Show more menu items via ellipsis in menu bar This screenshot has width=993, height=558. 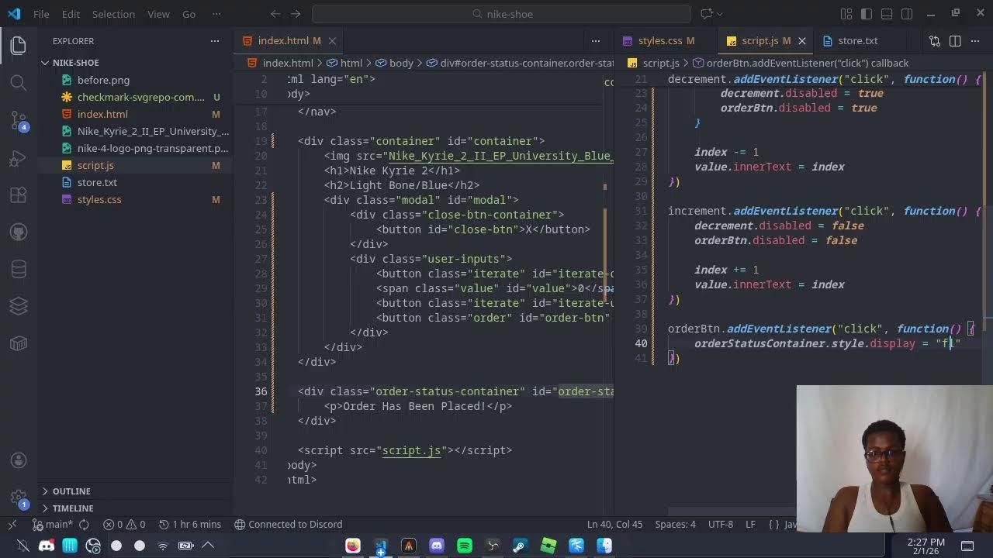click(216, 14)
